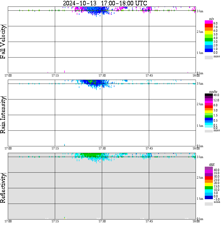Click the -5.0 value in the dBZ legend

(x=217, y=199)
